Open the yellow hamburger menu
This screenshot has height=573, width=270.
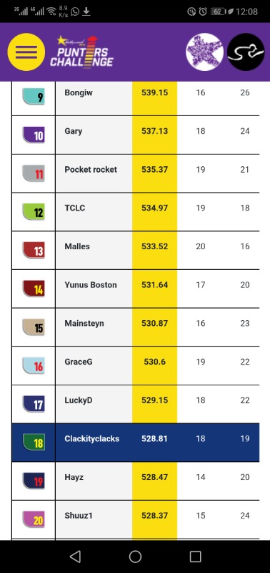point(26,52)
